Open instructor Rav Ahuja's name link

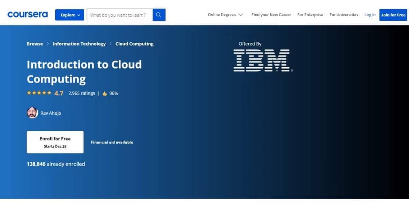click(x=51, y=113)
